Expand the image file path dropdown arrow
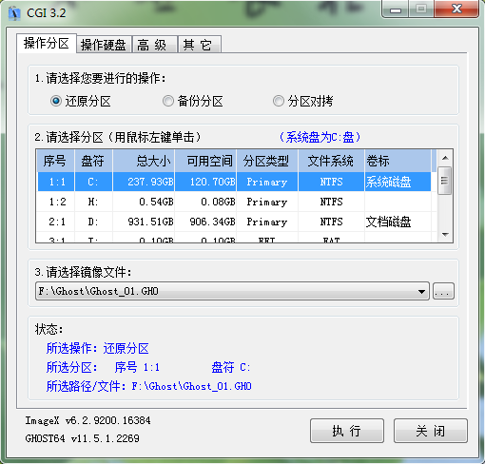This screenshot has height=464, width=485. [421, 291]
